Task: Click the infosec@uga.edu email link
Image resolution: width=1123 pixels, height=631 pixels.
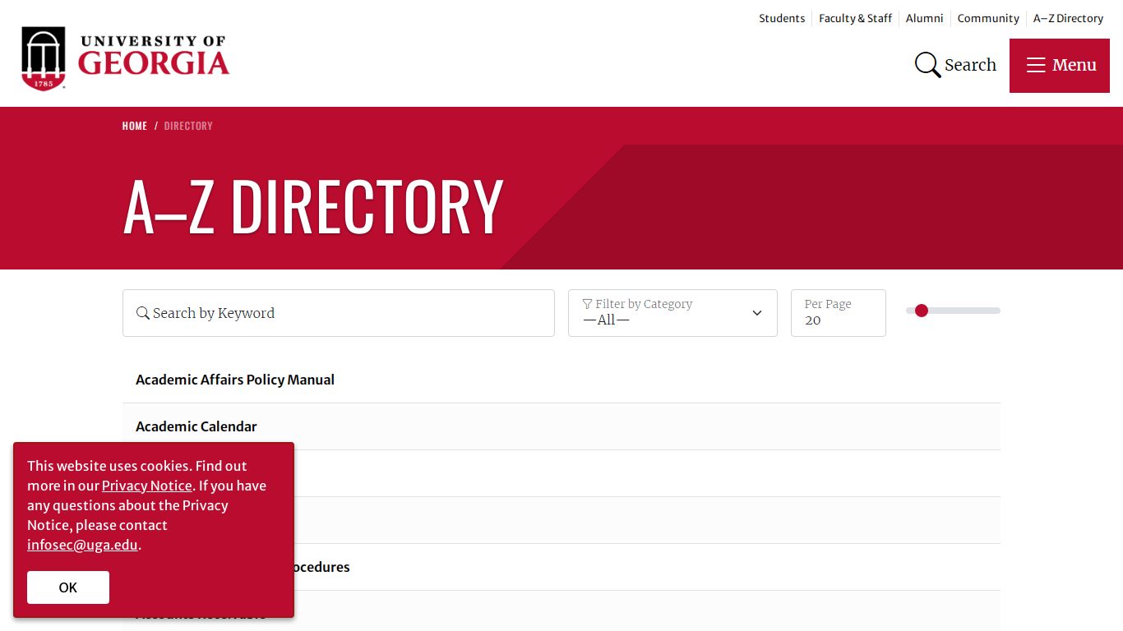Action: [82, 545]
